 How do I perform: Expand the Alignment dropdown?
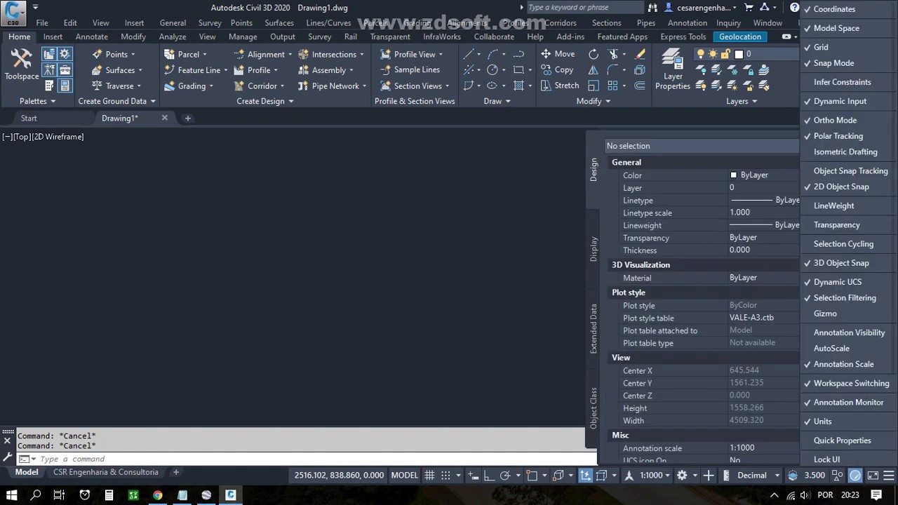click(290, 54)
